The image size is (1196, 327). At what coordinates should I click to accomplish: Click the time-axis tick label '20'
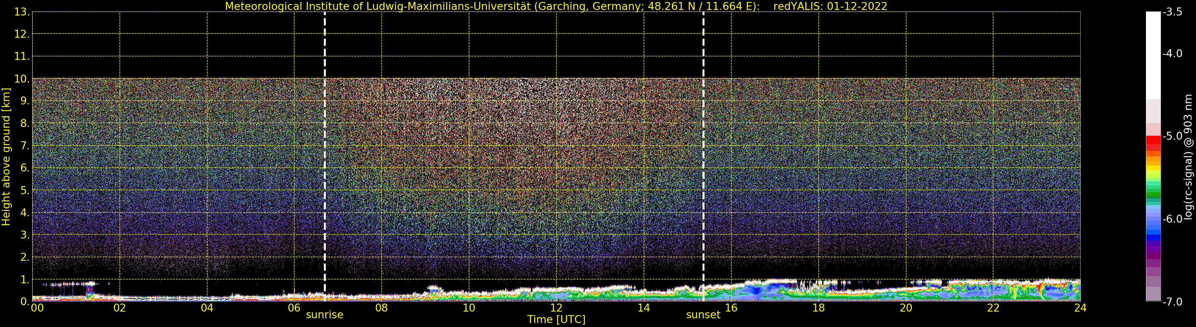pyautogui.click(x=906, y=308)
